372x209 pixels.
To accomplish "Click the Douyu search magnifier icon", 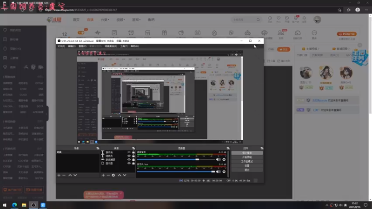I will tap(258, 20).
